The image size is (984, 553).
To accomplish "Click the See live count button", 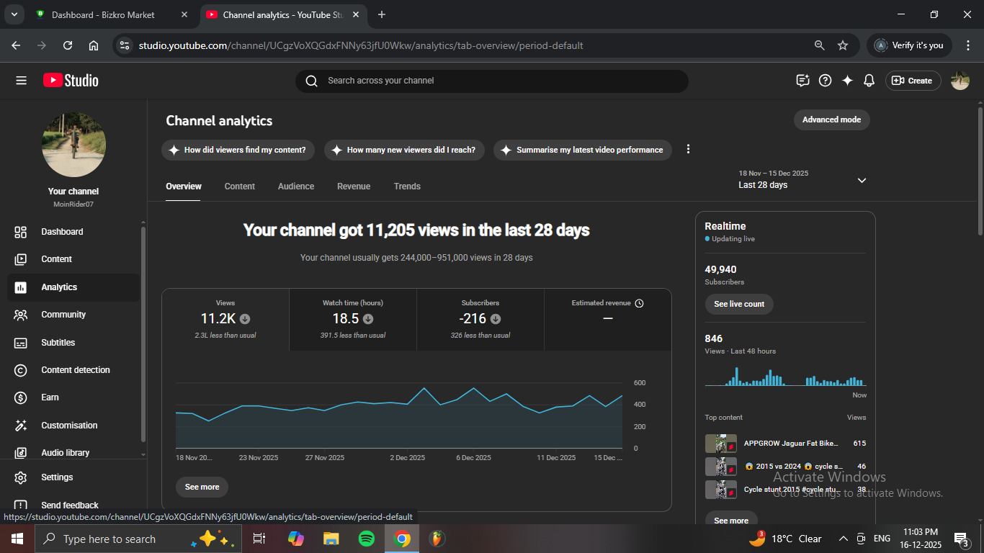I will tap(738, 304).
